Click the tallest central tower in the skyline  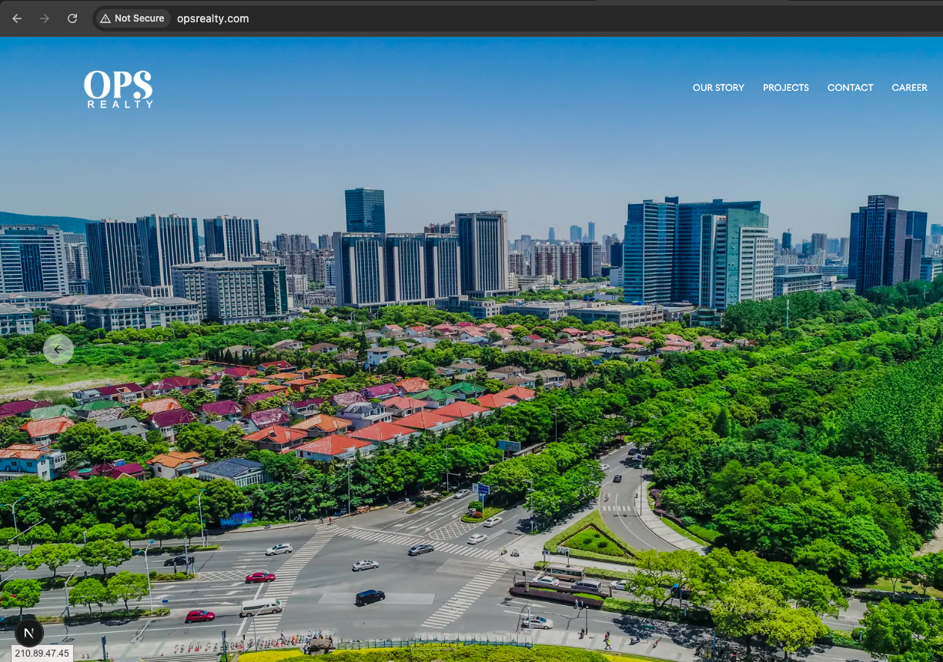coord(365,209)
